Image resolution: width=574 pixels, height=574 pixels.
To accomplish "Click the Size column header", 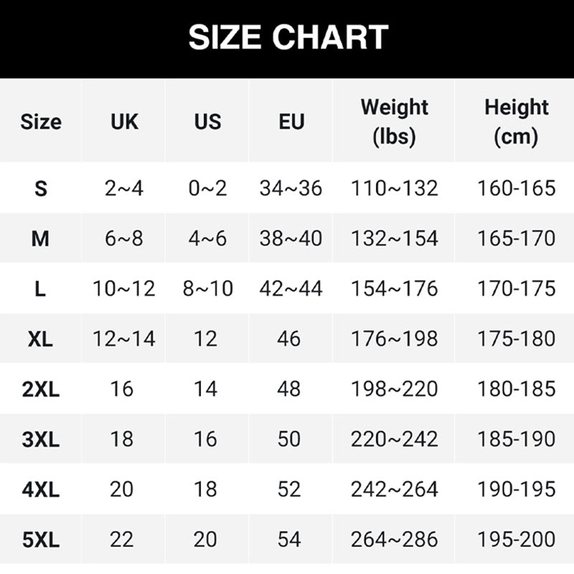I will click(41, 121).
